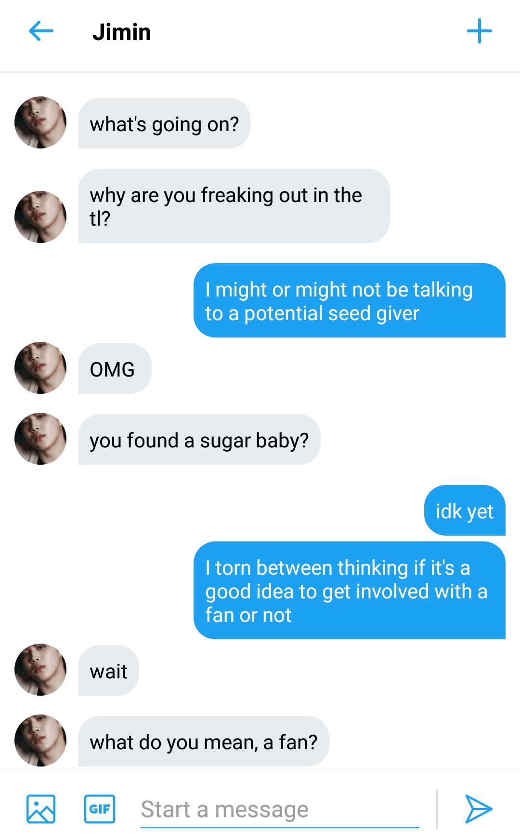Select the what do you mean, a fan? bubble
The width and height of the screenshot is (520, 836).
(x=204, y=742)
